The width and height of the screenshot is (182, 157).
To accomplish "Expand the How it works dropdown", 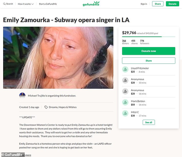I will pyautogui.click(x=26, y=4).
